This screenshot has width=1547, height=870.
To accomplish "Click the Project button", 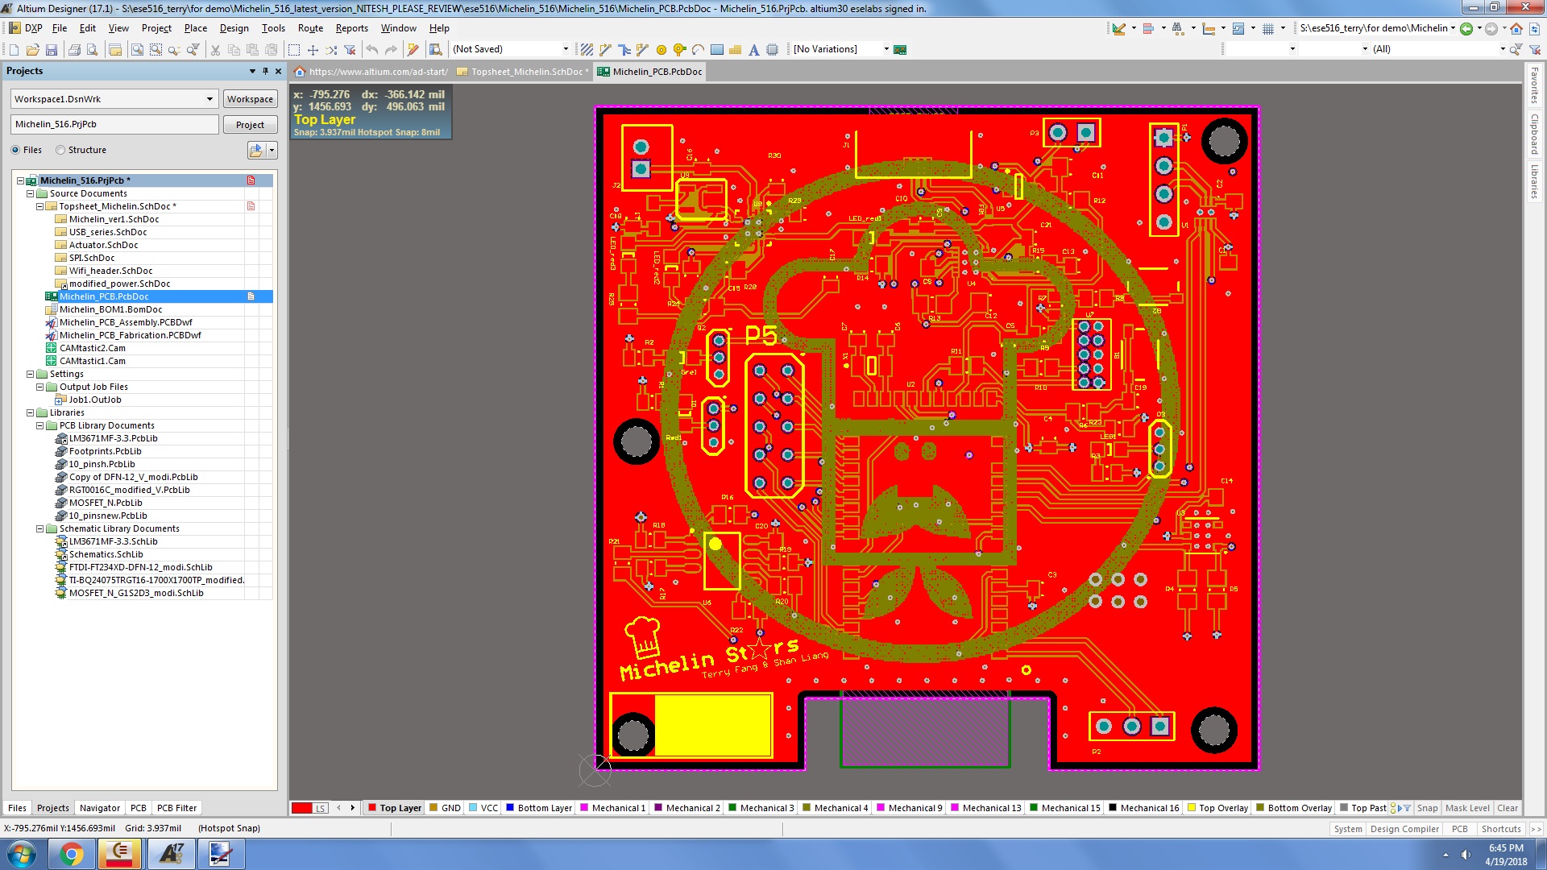I will 250,125.
